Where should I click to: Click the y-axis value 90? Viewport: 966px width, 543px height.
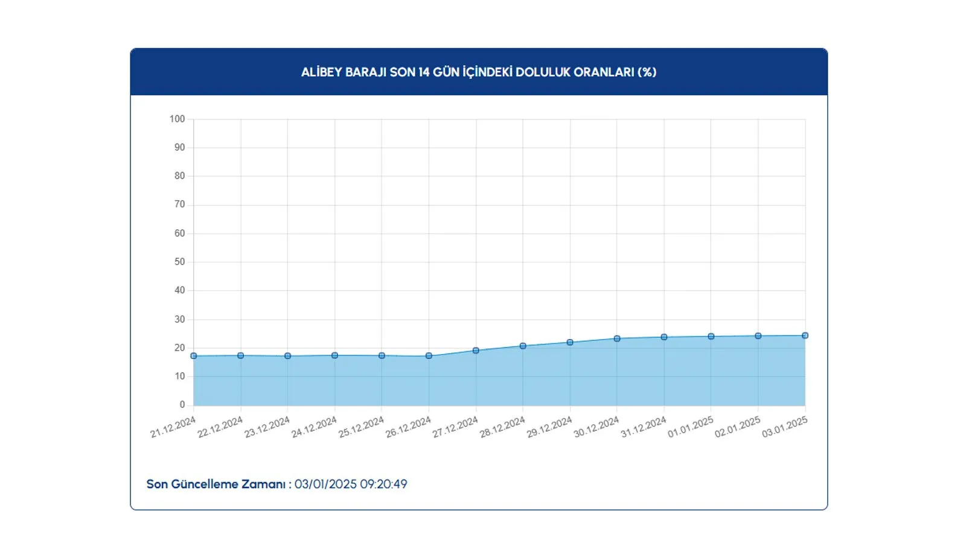(180, 147)
